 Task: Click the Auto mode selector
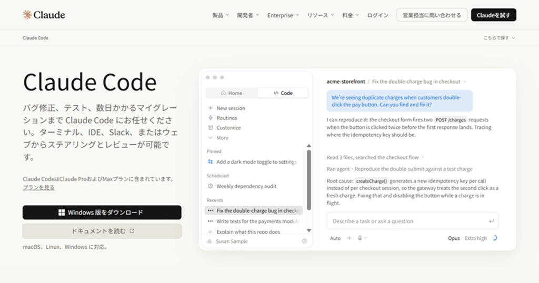(335, 238)
